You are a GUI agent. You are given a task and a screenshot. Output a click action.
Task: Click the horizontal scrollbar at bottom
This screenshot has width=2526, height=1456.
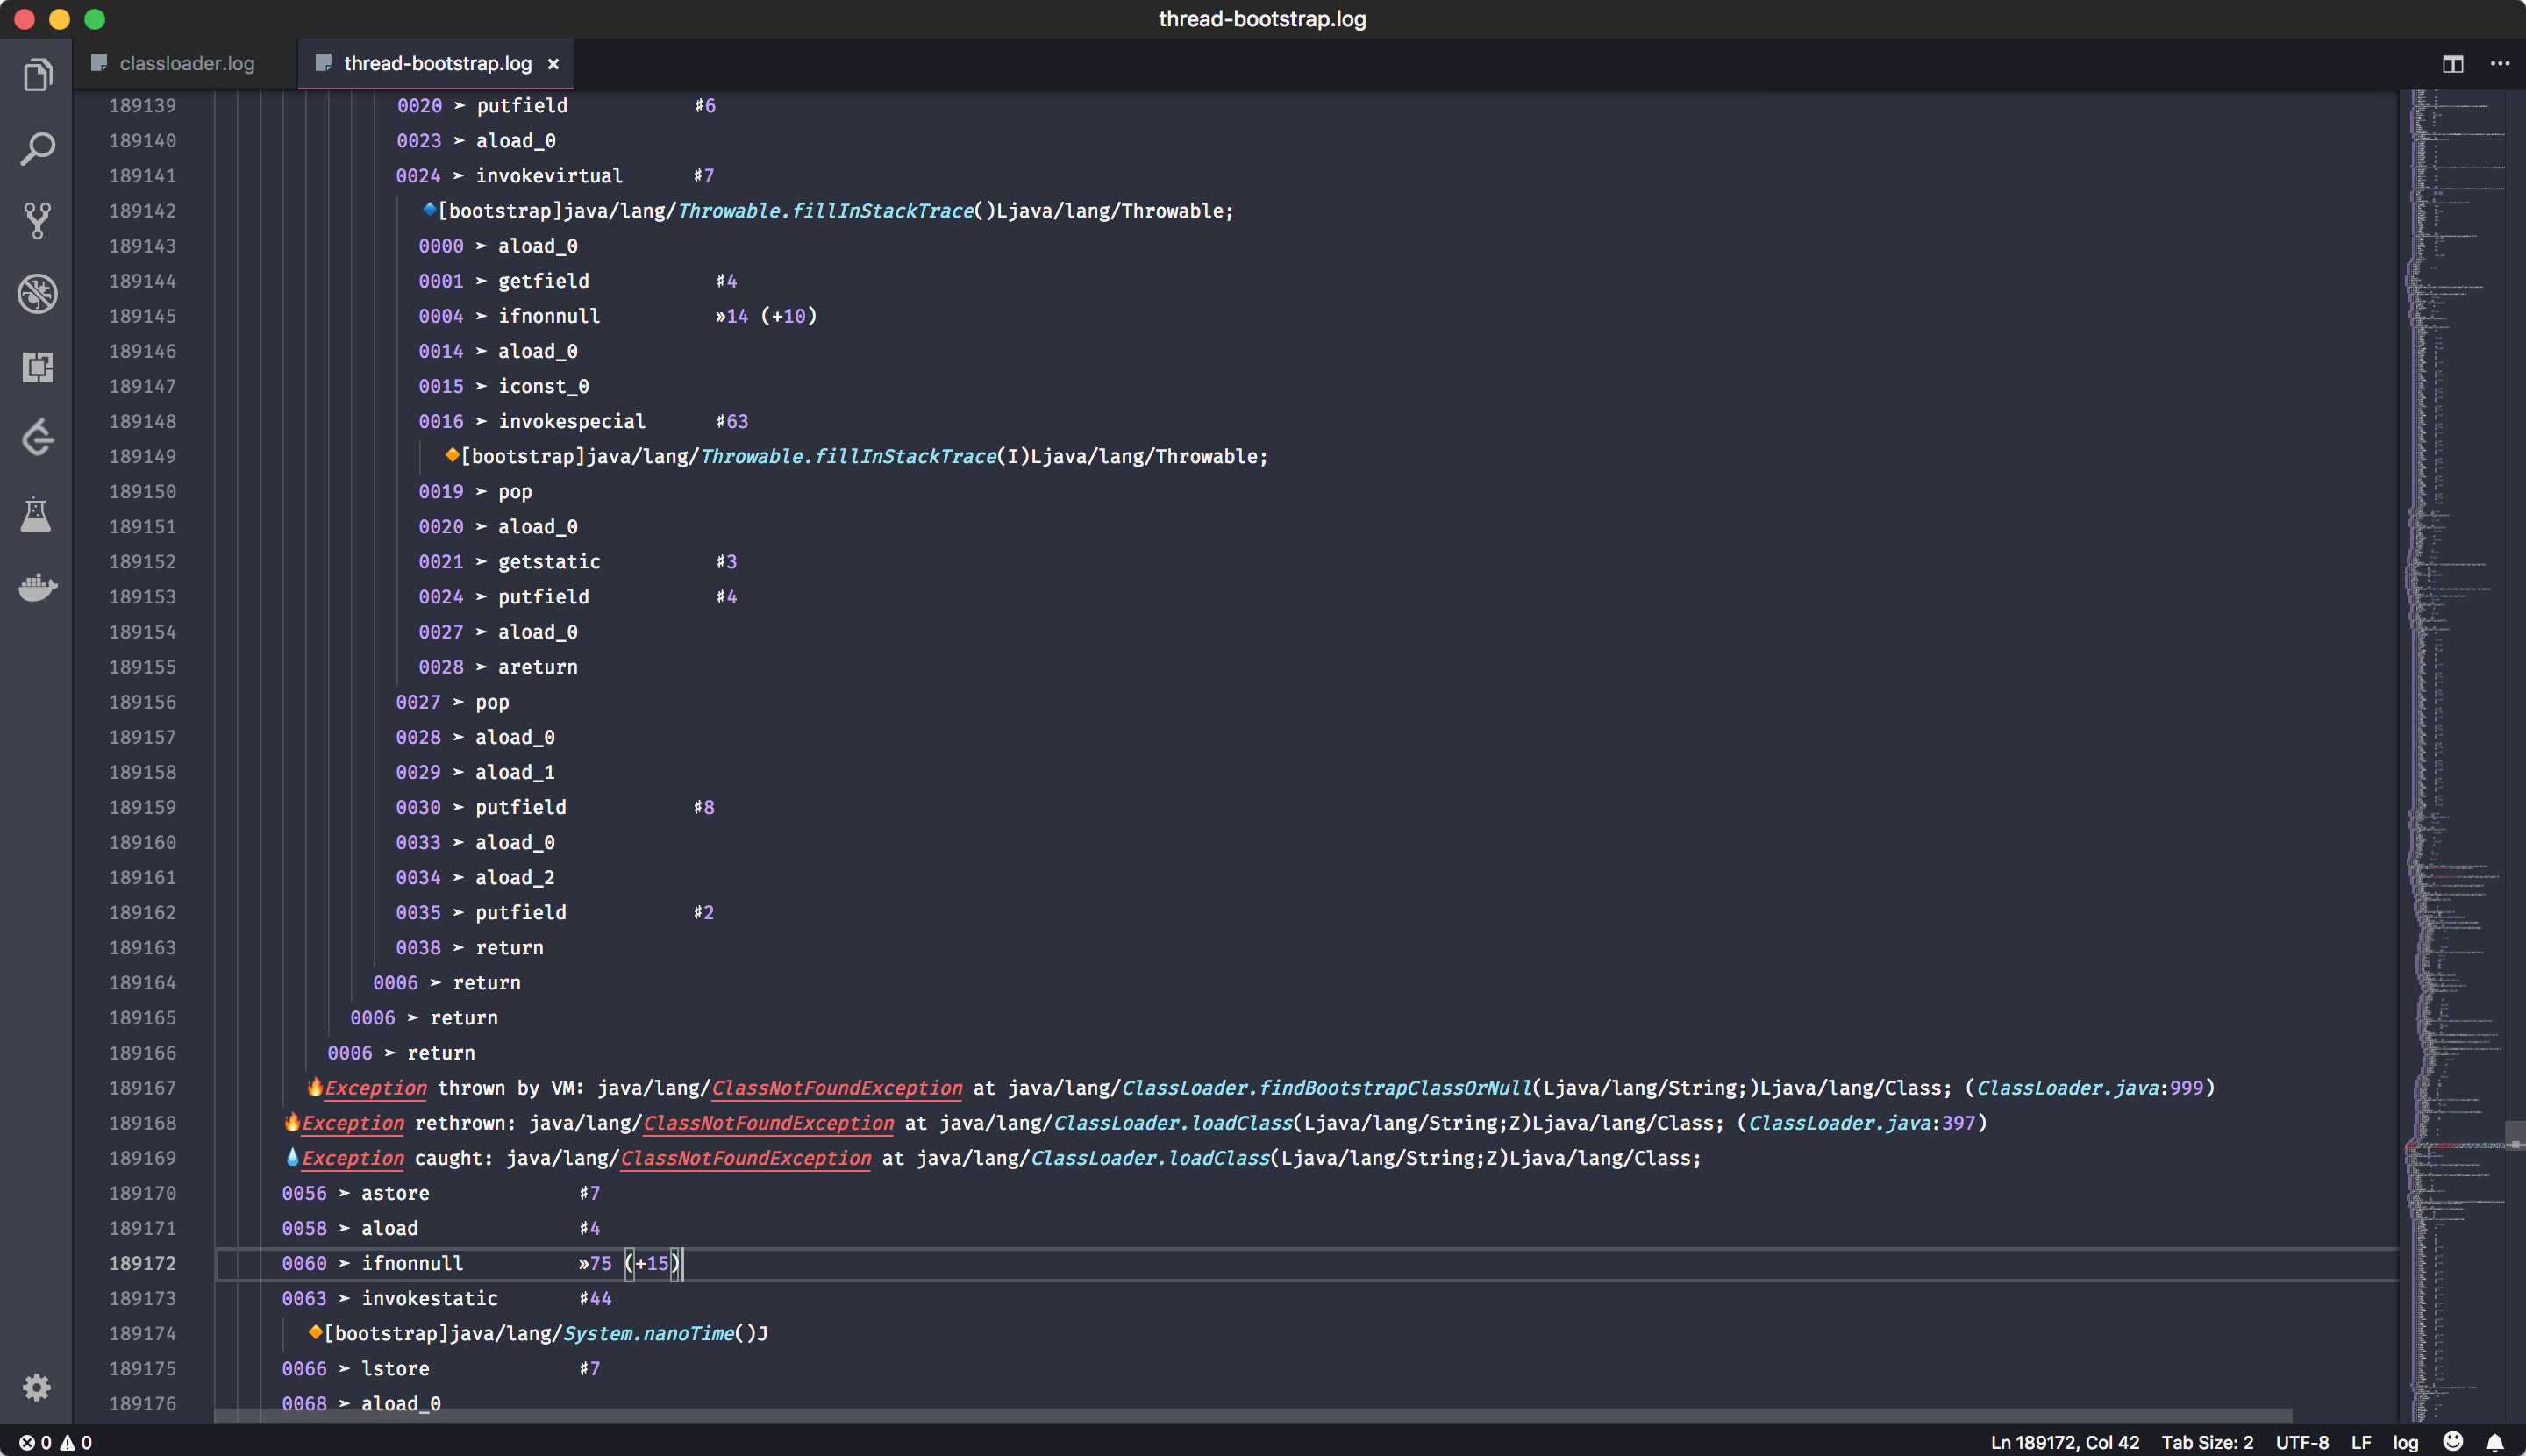[x=1250, y=1415]
